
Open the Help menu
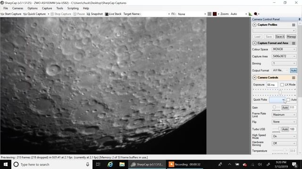86,8
